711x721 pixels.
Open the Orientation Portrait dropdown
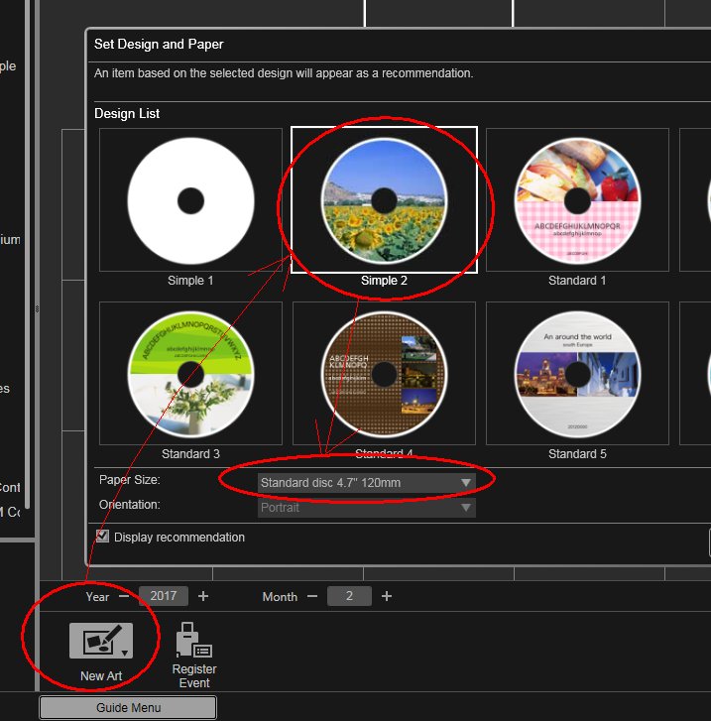point(365,508)
